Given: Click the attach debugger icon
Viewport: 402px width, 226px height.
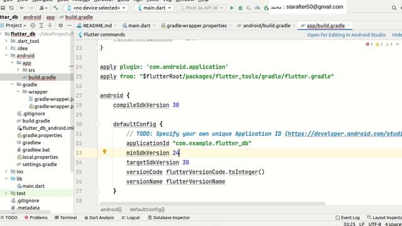Looking at the screenshot, I should coord(266,8).
